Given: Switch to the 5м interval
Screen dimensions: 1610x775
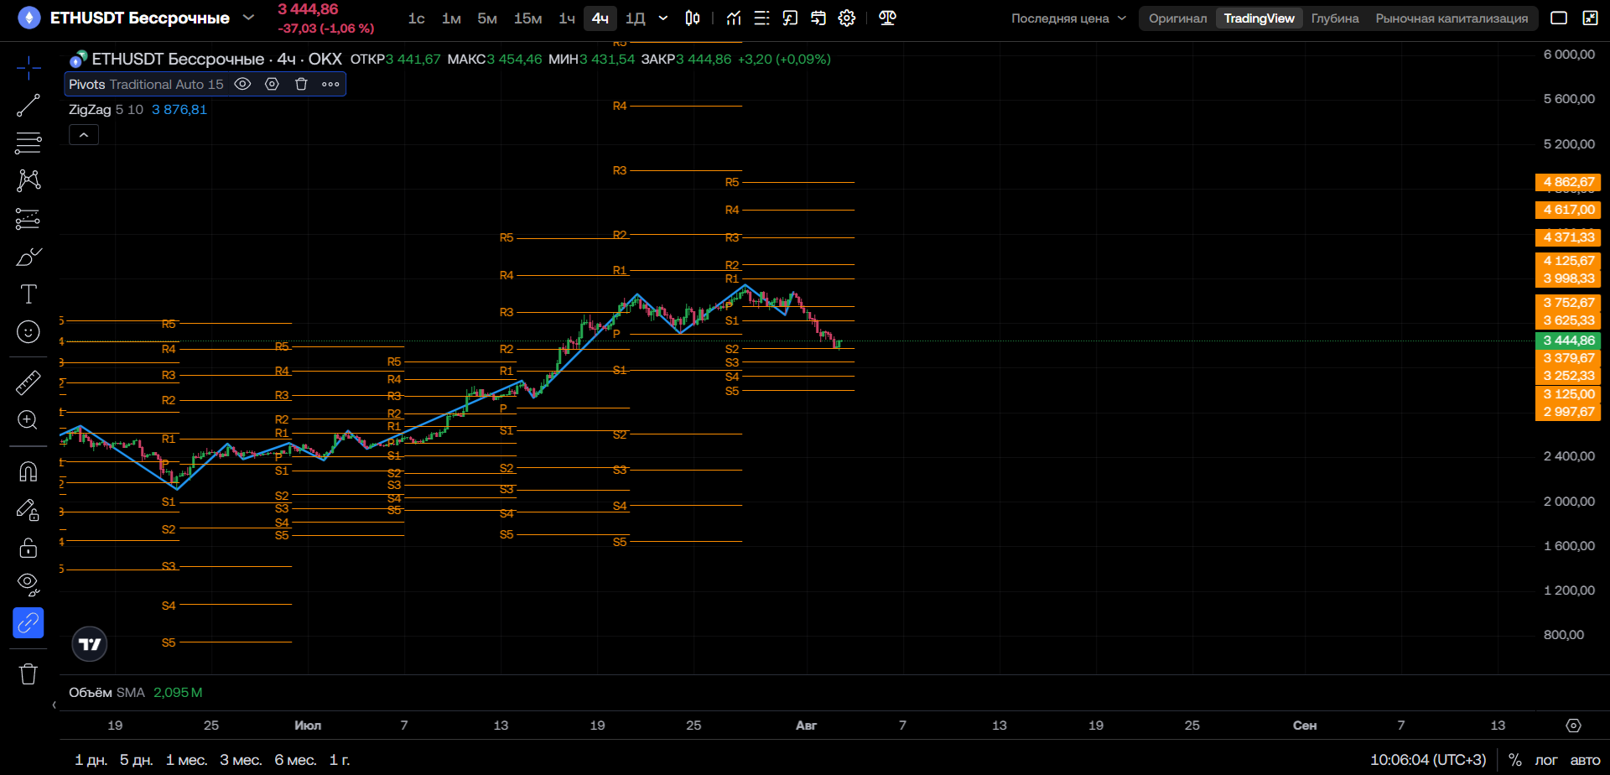Looking at the screenshot, I should coord(487,18).
